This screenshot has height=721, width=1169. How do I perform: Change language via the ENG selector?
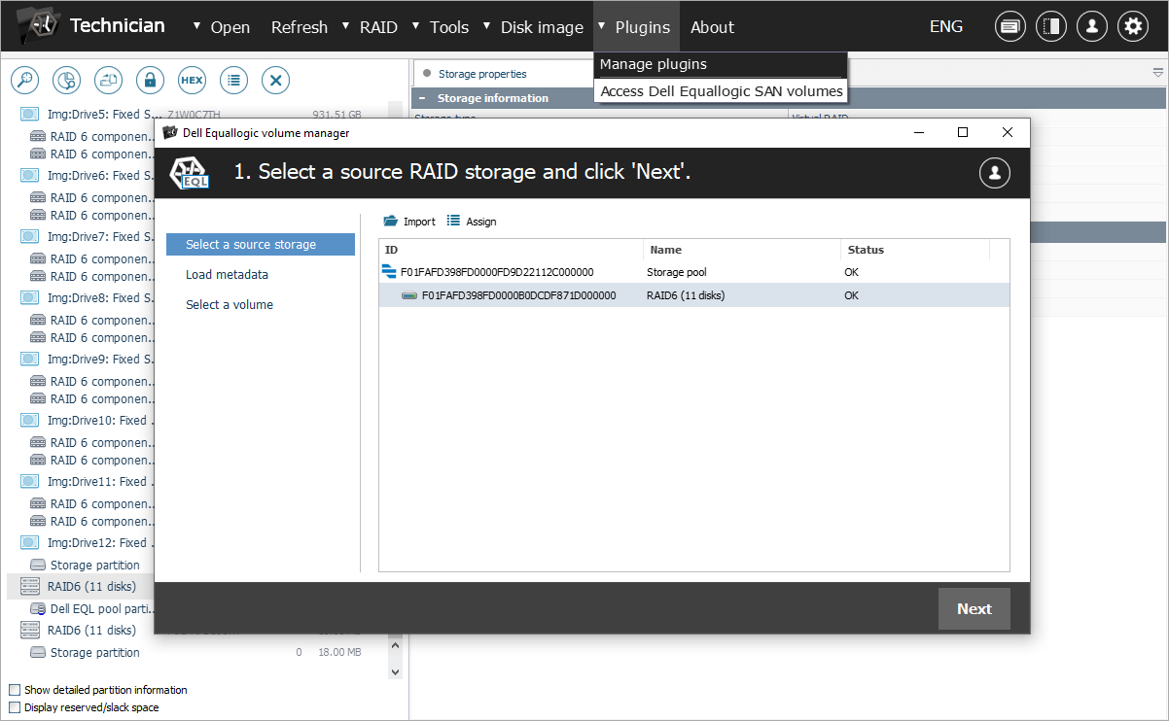point(946,27)
